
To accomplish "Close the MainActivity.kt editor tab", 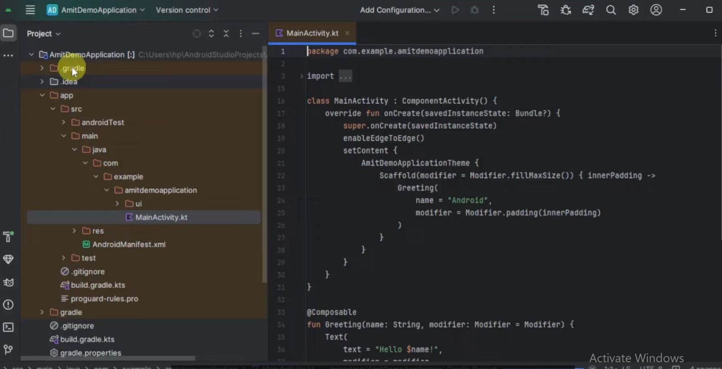I will 347,33.
